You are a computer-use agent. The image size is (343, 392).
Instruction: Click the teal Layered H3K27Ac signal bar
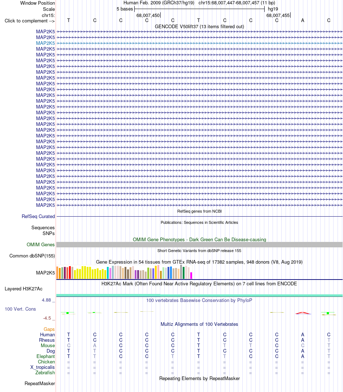[x=199, y=295]
